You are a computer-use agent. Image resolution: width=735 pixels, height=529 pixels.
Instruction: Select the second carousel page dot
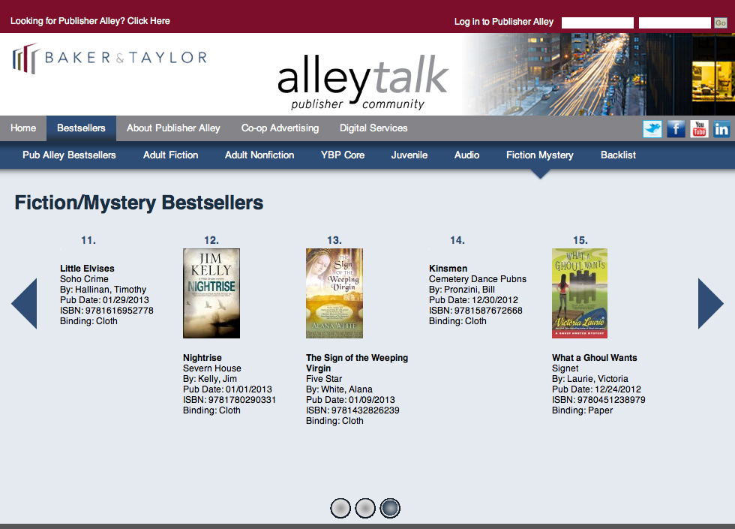(x=365, y=508)
